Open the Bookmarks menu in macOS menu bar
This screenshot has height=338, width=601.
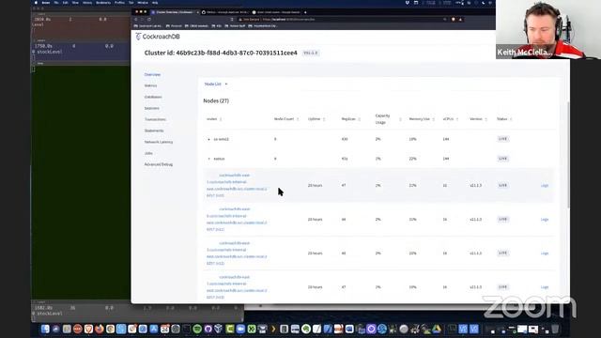click(x=103, y=3)
